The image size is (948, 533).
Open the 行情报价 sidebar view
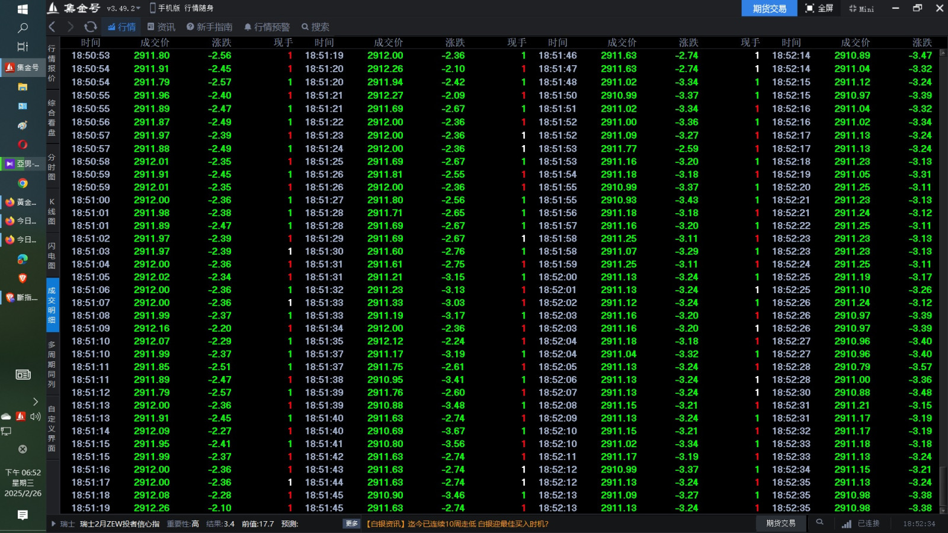pyautogui.click(x=52, y=63)
